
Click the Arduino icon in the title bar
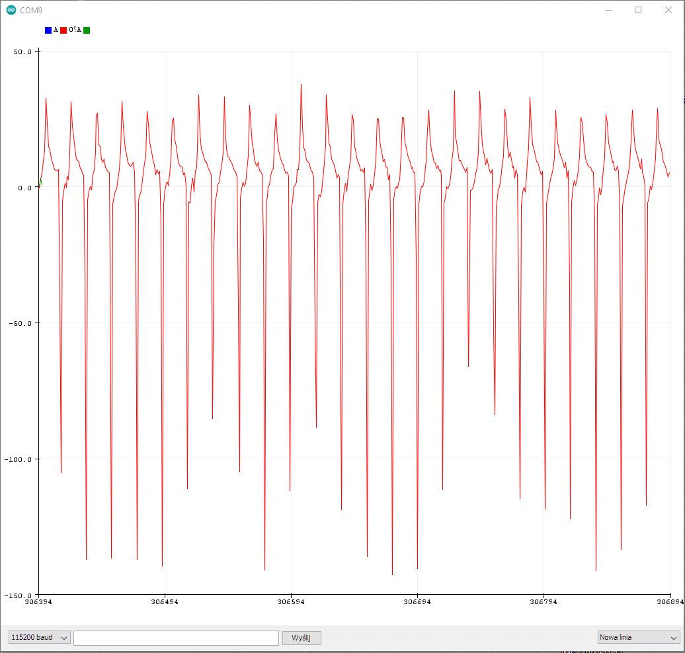[x=11, y=10]
